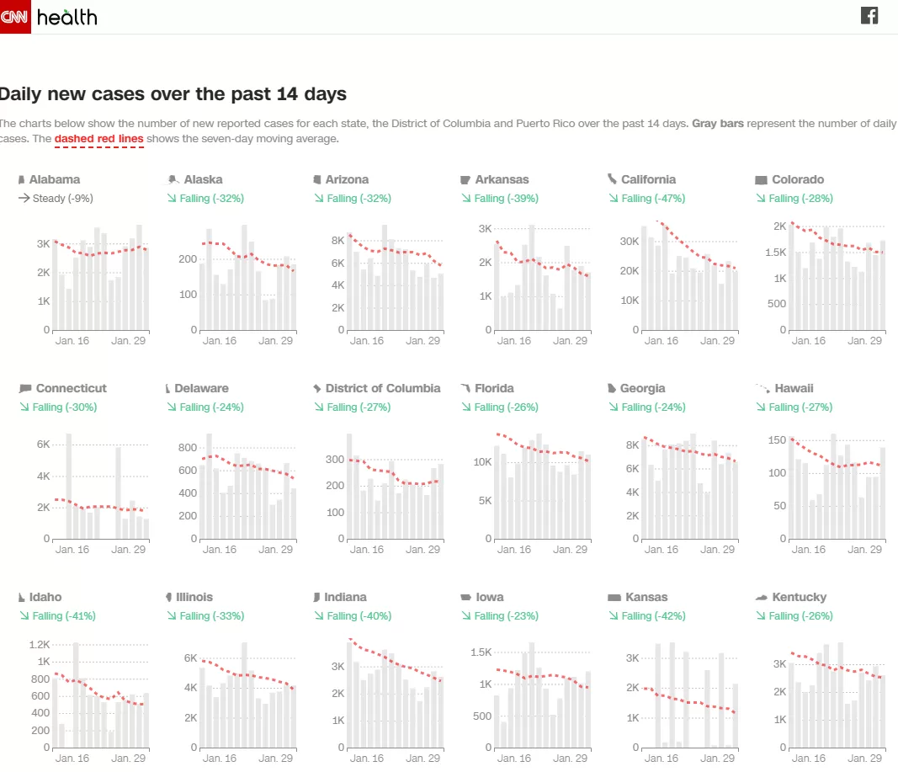898x772 pixels.
Task: Click the Hawaii islands icon
Action: tap(763, 388)
